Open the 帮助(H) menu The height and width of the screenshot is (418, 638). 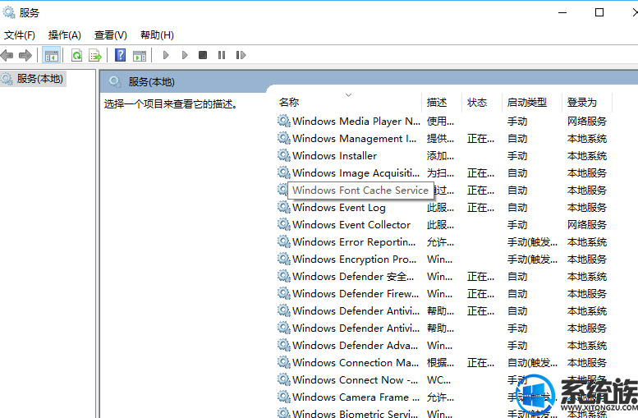coord(157,35)
